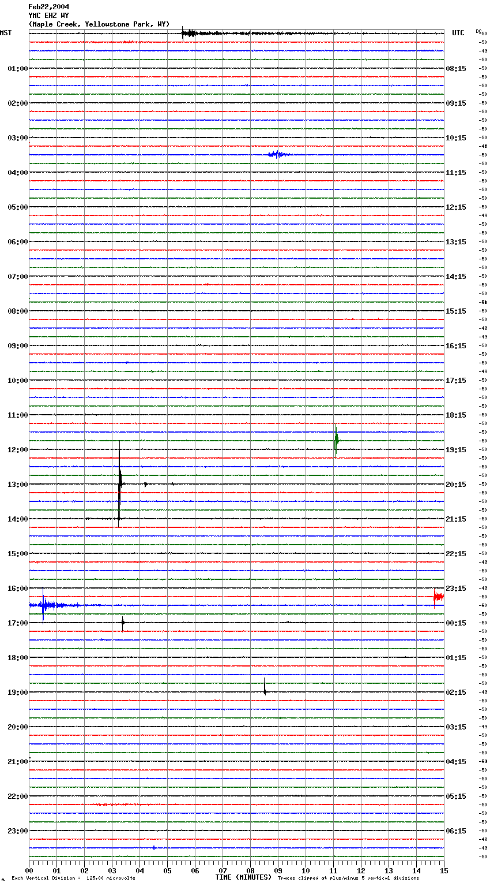Click the MST time zone label
Viewport: 490px width, 886px height.
point(6,33)
